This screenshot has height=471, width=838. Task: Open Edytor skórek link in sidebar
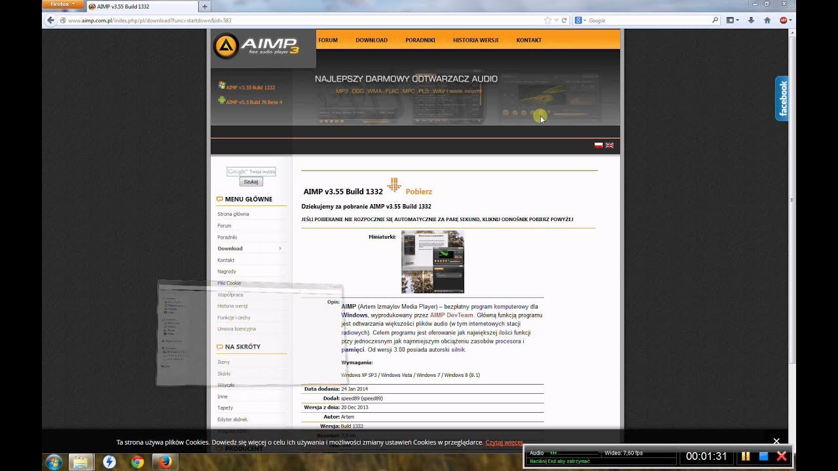232,419
